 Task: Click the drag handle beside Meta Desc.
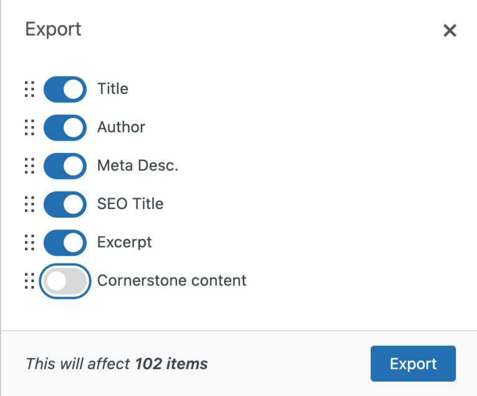[29, 166]
